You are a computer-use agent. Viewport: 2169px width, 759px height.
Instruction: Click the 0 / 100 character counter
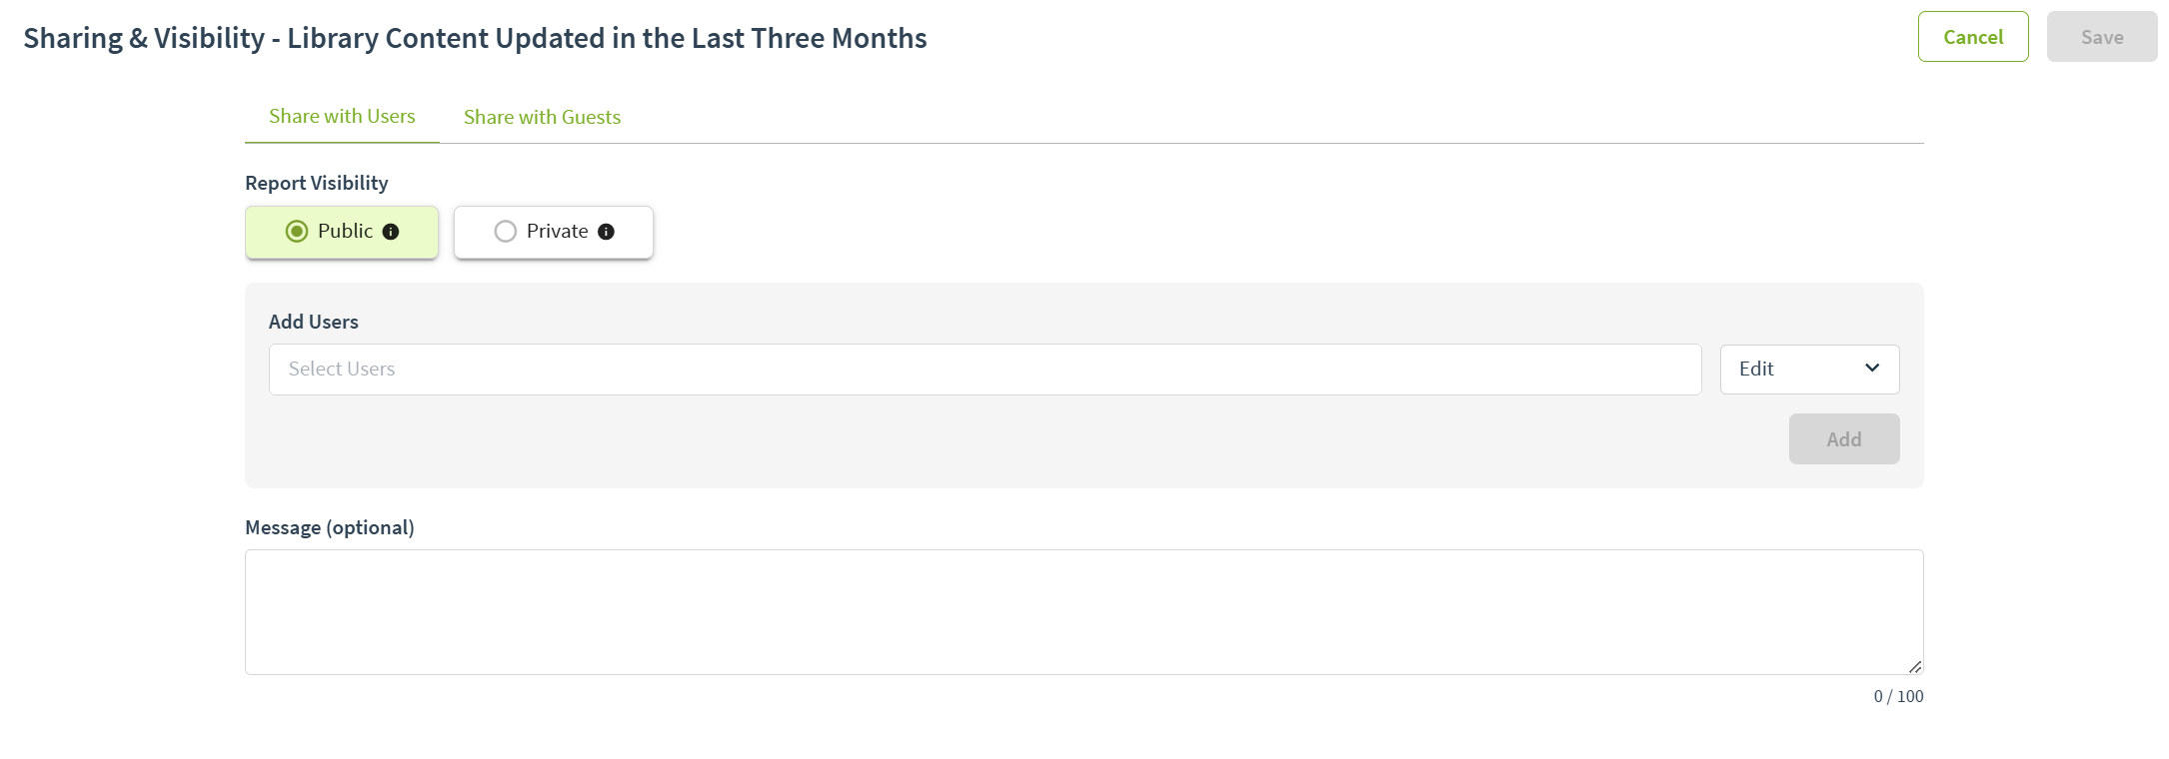(1898, 696)
